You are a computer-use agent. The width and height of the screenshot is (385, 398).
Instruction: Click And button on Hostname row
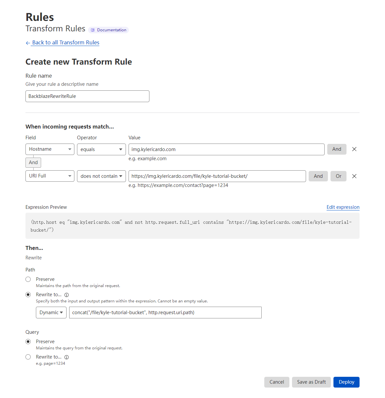click(337, 149)
